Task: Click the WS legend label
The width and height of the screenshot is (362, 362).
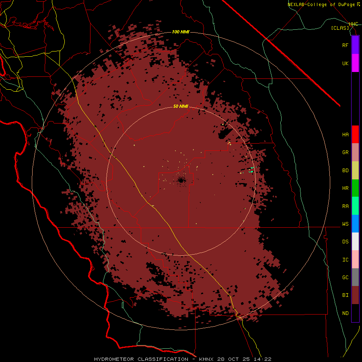Action: (345, 224)
